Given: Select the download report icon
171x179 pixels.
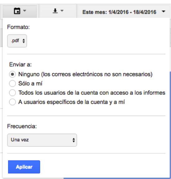Looking at the screenshot, I should click(x=55, y=11).
